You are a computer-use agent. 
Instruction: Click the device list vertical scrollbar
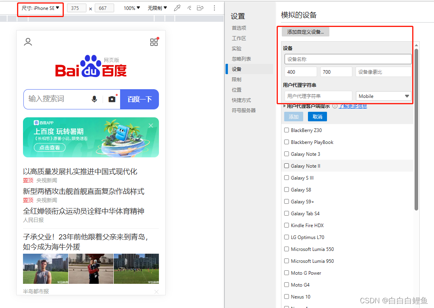pos(416,130)
